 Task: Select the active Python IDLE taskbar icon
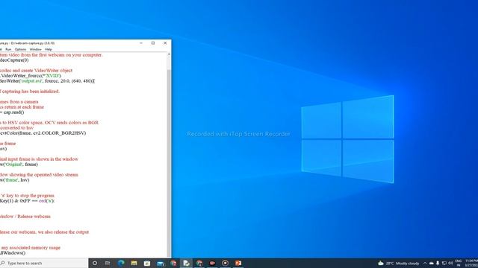pyautogui.click(x=186, y=263)
